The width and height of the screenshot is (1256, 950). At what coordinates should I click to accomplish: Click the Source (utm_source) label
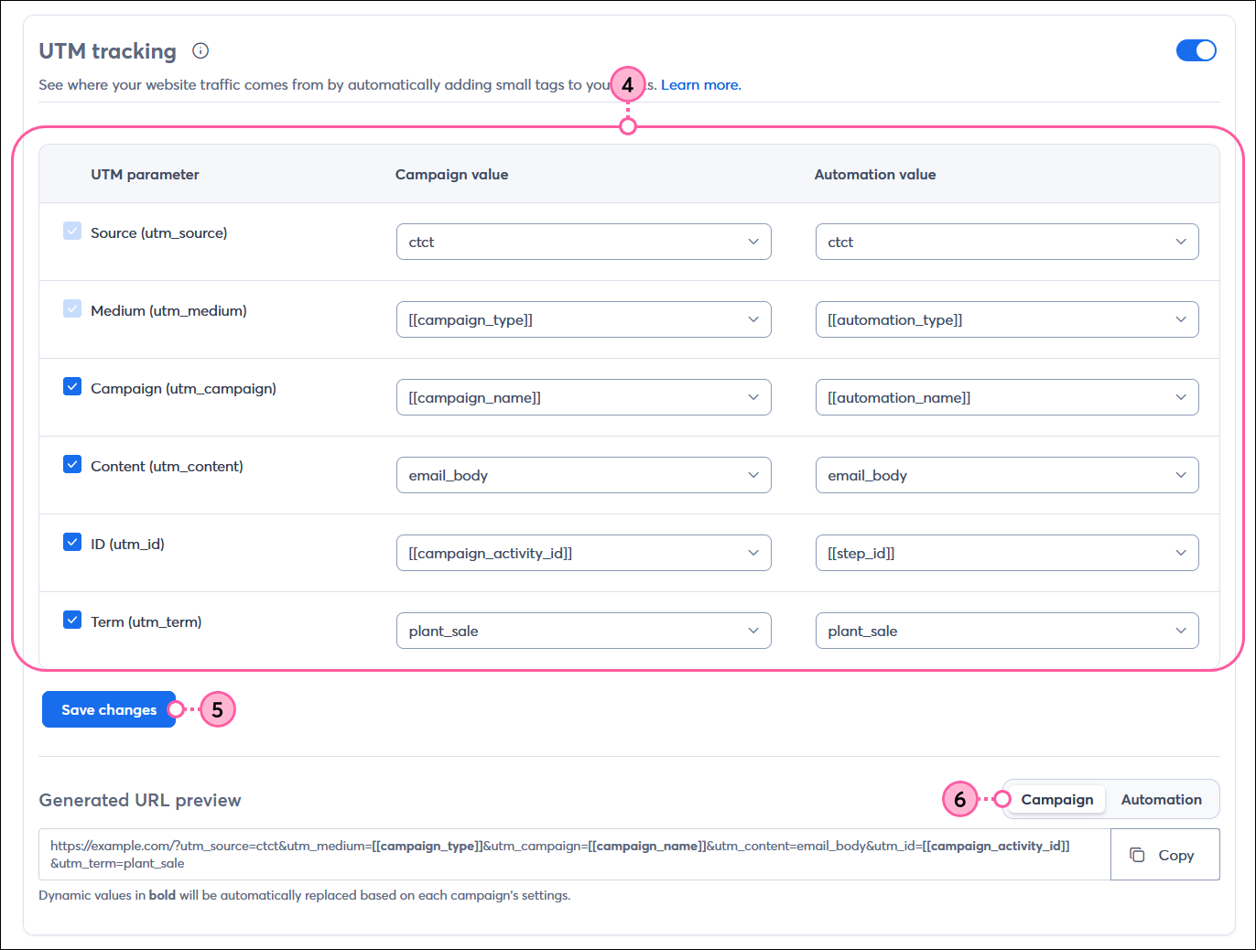pos(159,232)
